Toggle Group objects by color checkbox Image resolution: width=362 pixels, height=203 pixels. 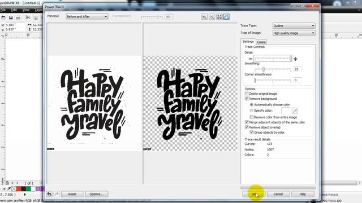tap(252, 133)
